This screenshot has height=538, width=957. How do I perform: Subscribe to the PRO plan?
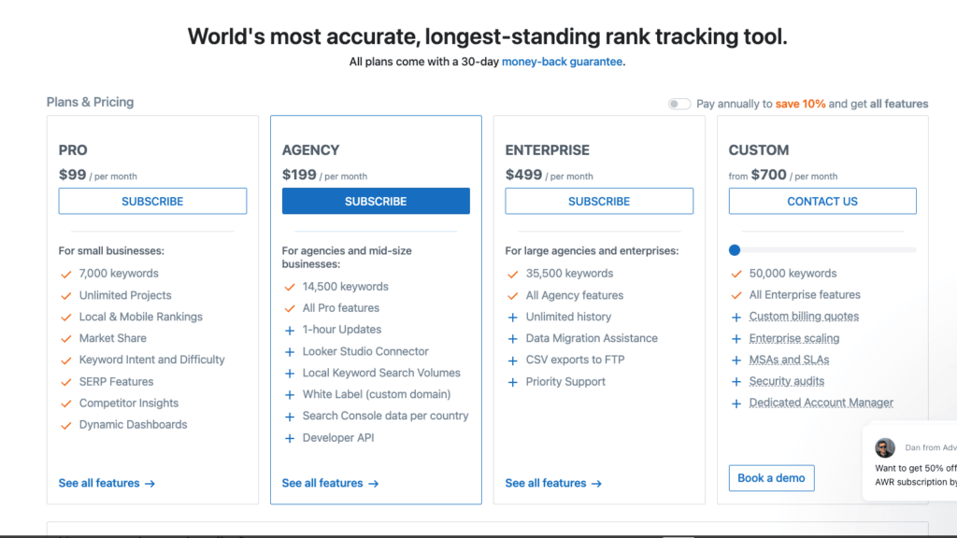tap(152, 201)
